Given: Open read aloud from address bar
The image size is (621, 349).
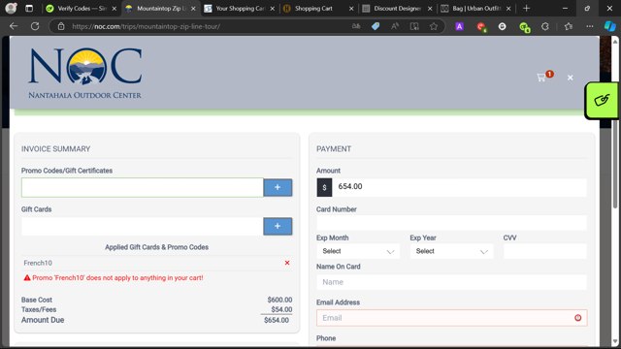Looking at the screenshot, I should 395,26.
